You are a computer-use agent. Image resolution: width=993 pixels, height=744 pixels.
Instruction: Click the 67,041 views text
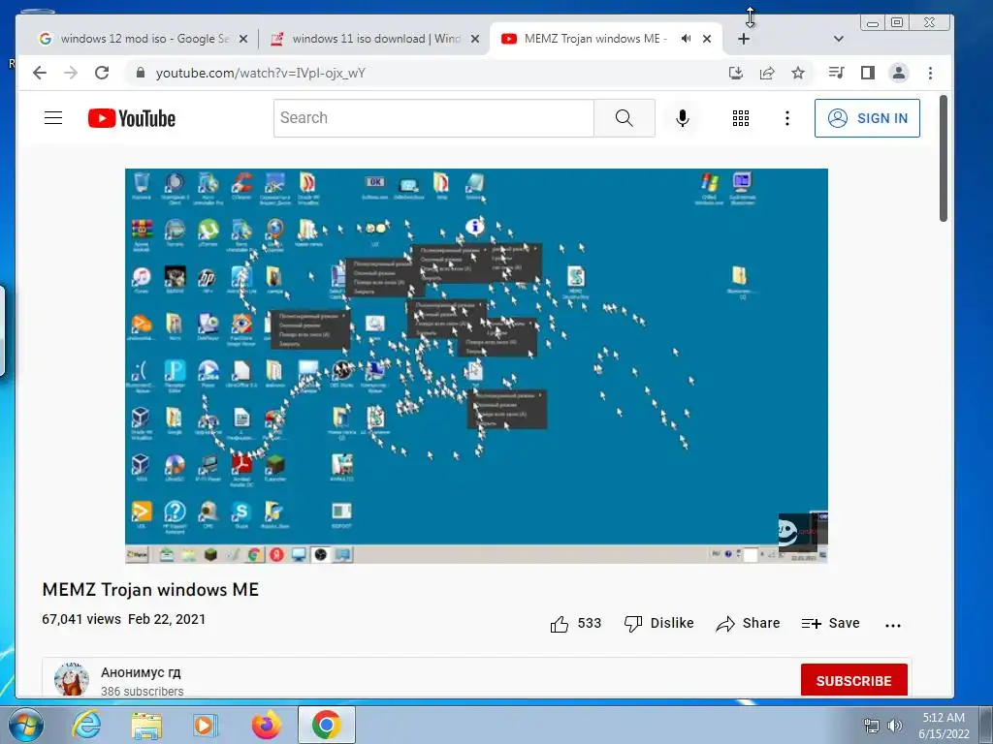81,619
